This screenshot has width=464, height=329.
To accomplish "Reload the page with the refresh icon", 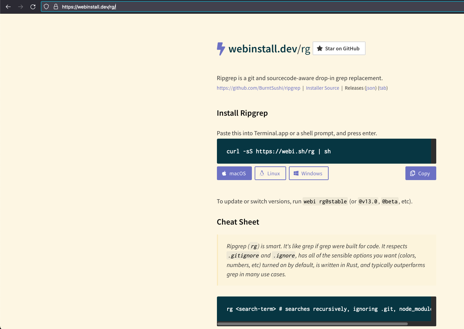I will (x=33, y=7).
